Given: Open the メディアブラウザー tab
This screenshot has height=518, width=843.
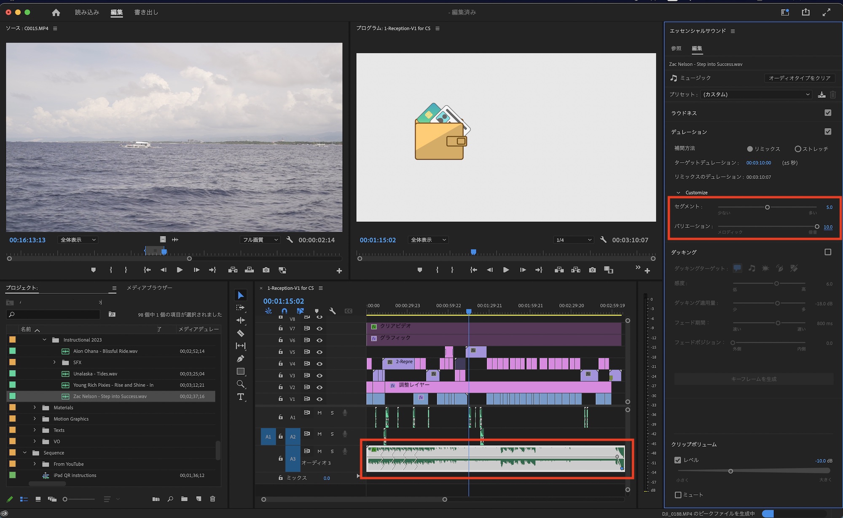Looking at the screenshot, I should (x=150, y=288).
